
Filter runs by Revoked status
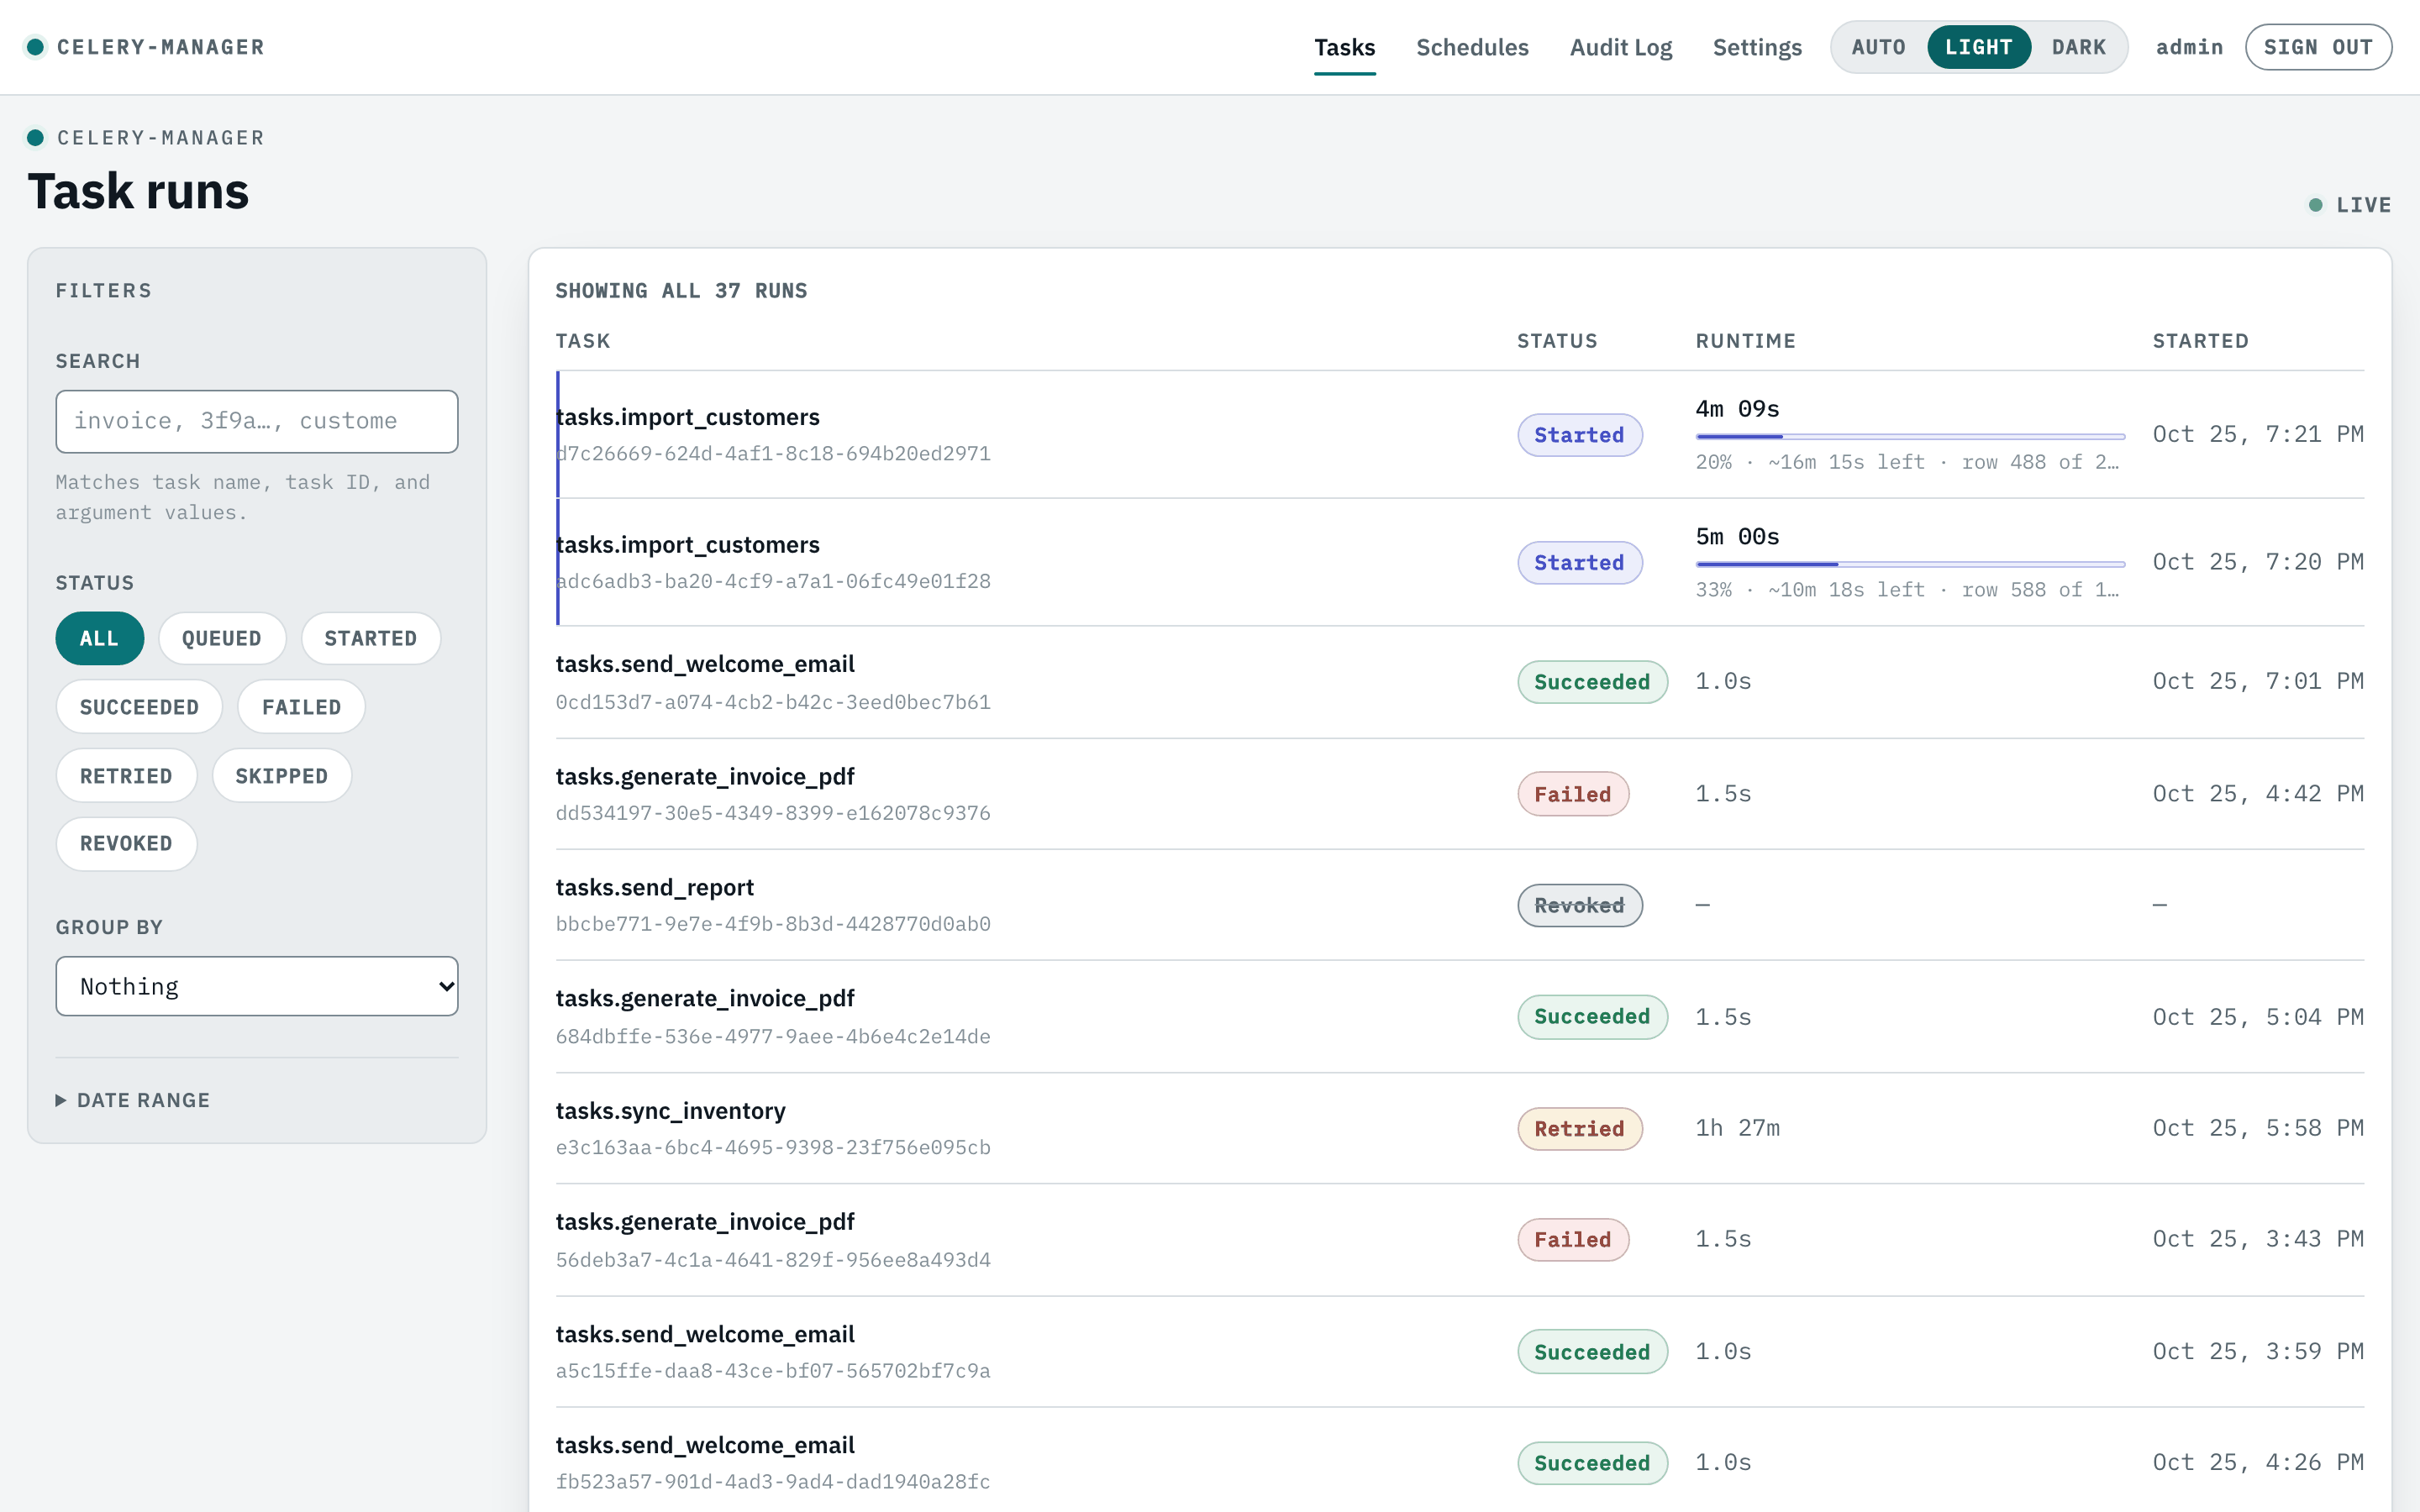point(126,843)
